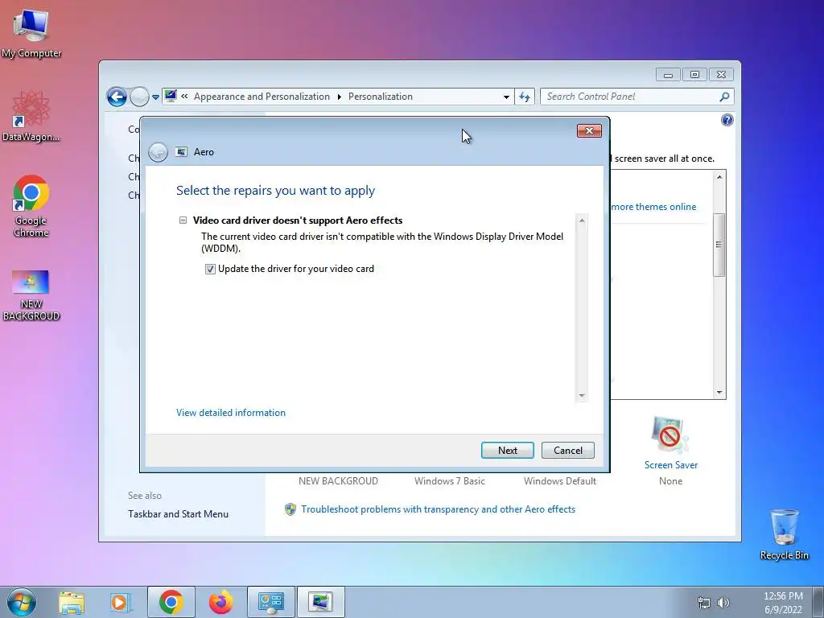Image resolution: width=824 pixels, height=618 pixels.
Task: Minimize the Personalization window
Action: click(x=668, y=75)
